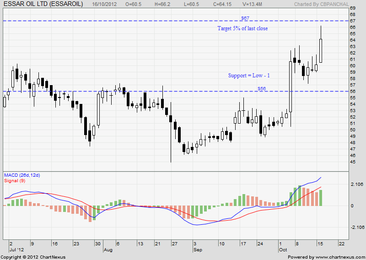Image resolution: width=366 pixels, height=260 pixels.
Task: Click the Copyright © 2012 ChartNexus notice
Action: (x=33, y=257)
